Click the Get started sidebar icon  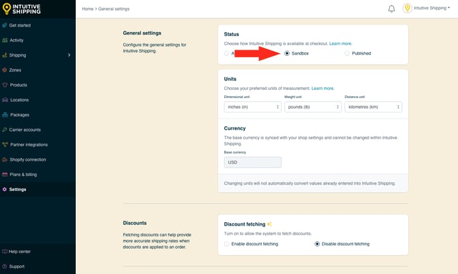click(5, 25)
